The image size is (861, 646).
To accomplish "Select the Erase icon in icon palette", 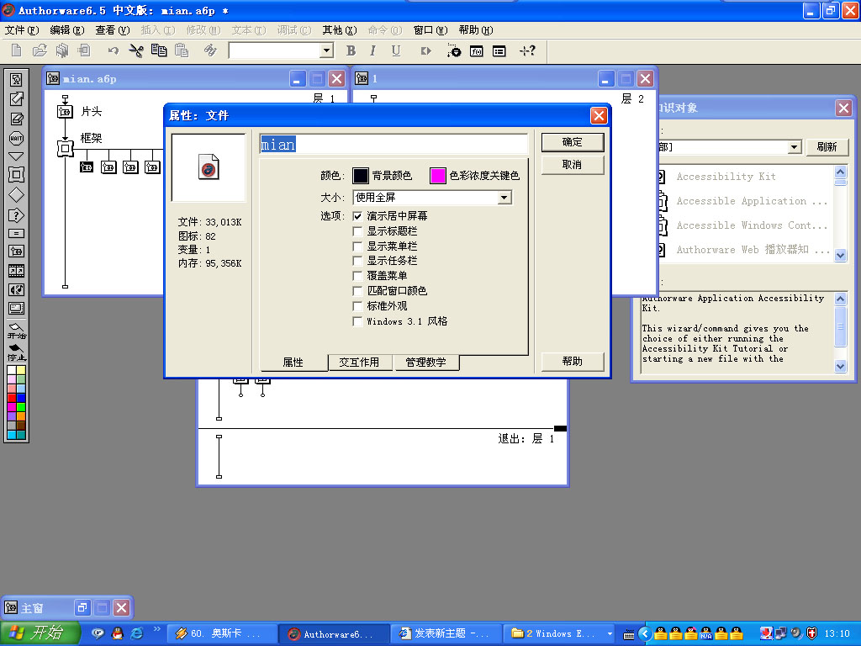I will click(x=17, y=118).
